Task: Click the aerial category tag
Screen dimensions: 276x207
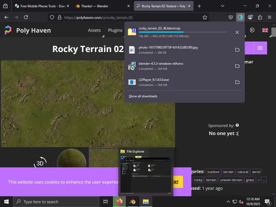Action: coord(256,172)
